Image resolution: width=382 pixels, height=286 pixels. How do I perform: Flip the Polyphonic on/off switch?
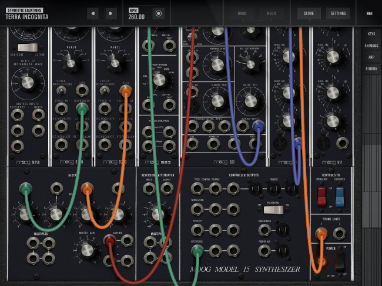273,209
